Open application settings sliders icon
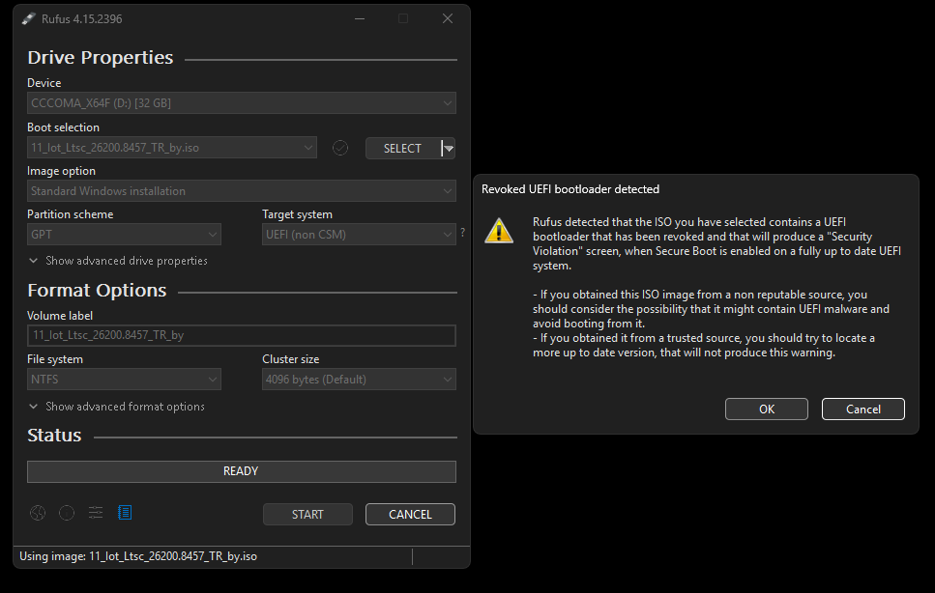The height and width of the screenshot is (593, 935). 96,513
